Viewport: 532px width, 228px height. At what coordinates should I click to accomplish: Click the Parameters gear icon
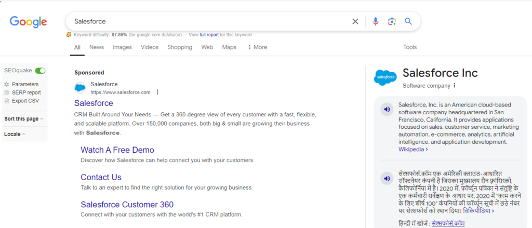coord(6,85)
